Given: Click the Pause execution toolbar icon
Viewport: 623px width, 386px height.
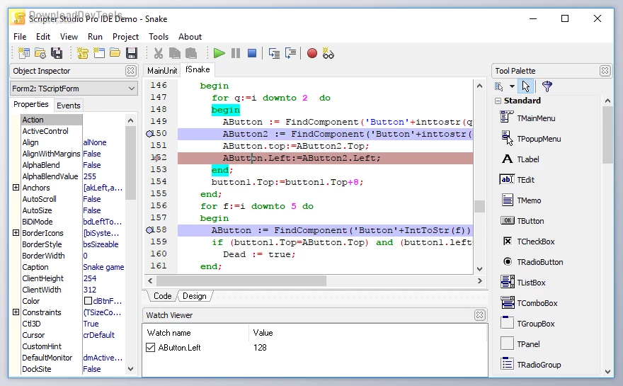Looking at the screenshot, I should (236, 53).
